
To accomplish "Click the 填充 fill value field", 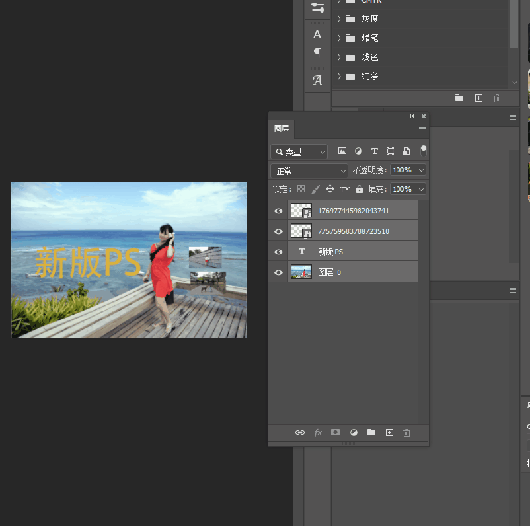I will [x=402, y=189].
